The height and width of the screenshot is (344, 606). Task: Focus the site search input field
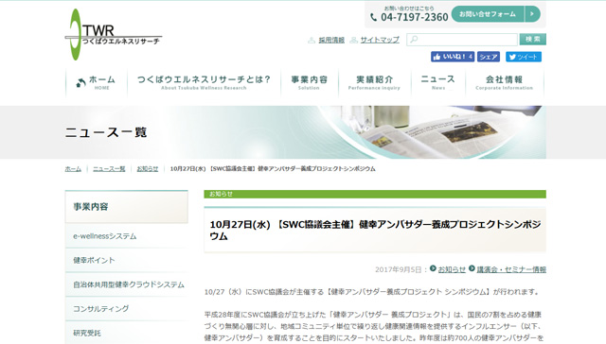[x=462, y=40]
